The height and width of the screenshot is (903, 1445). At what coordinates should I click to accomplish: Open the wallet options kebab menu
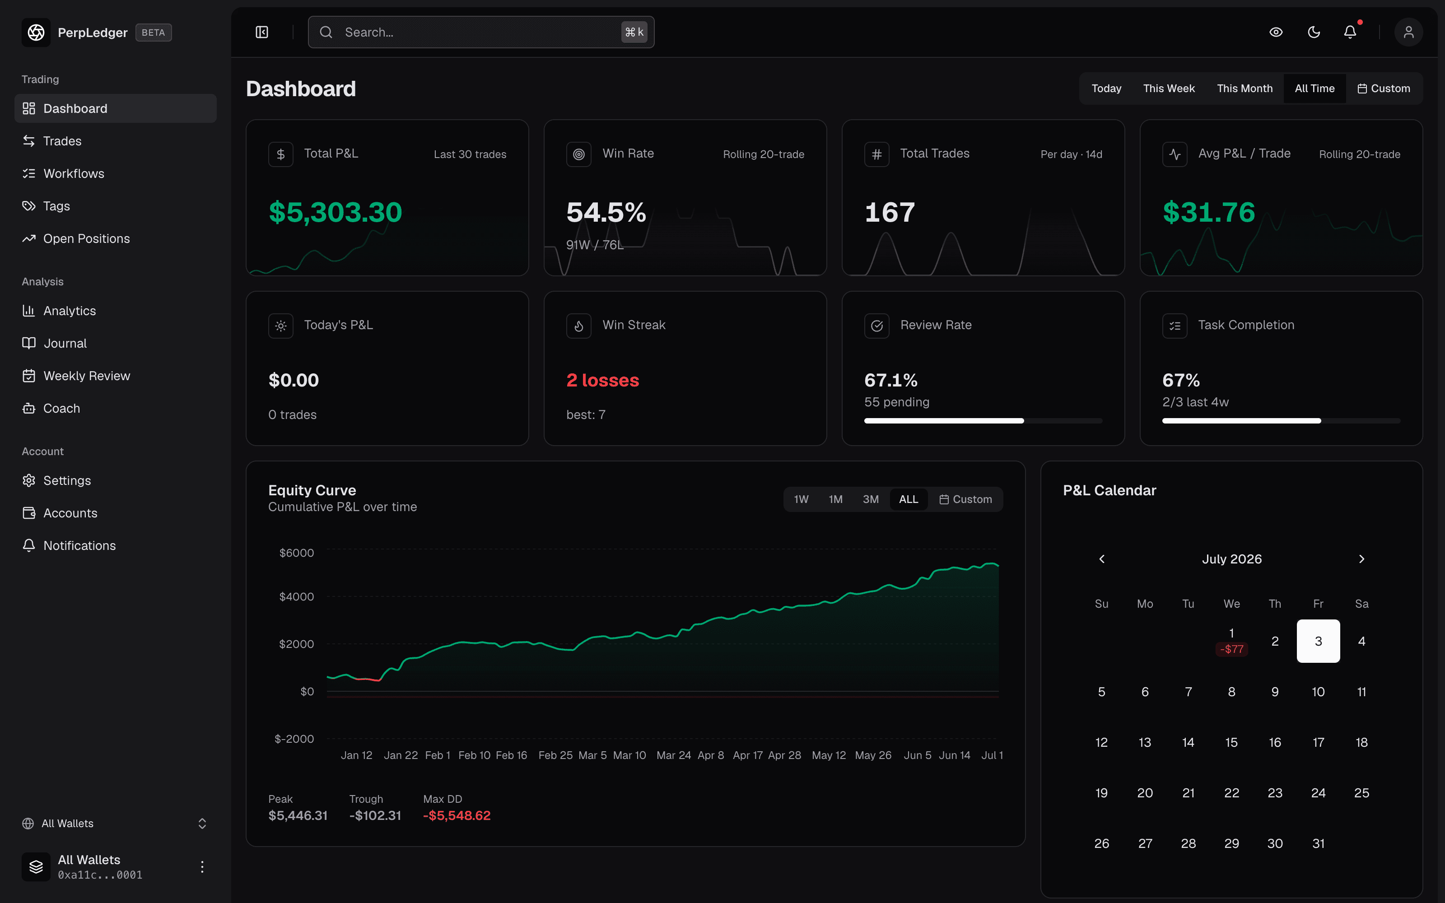pyautogui.click(x=202, y=866)
